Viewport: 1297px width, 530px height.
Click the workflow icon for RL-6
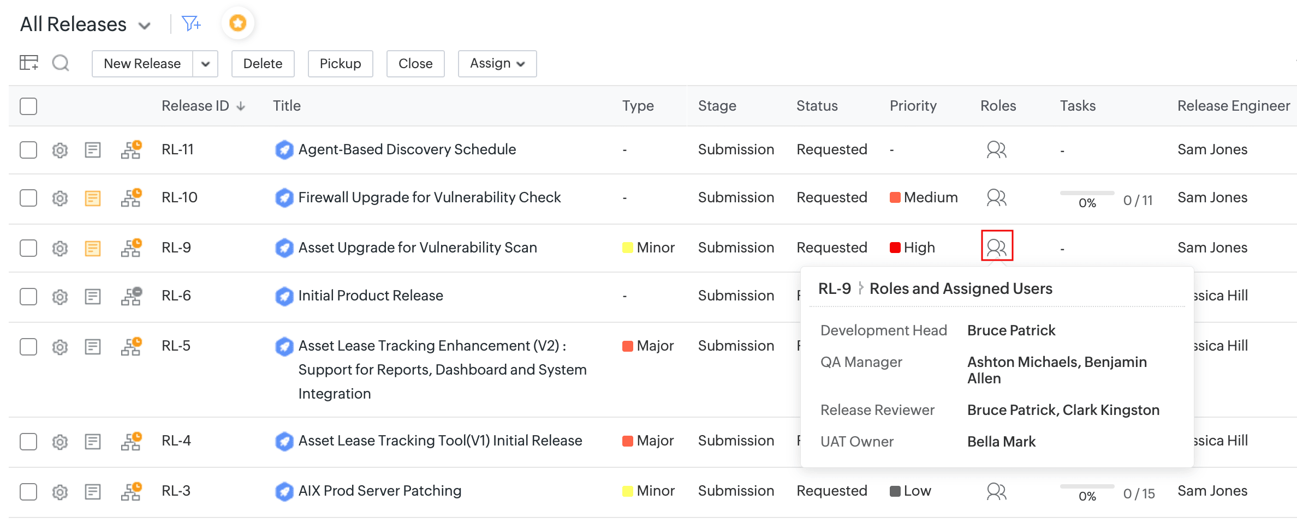131,296
